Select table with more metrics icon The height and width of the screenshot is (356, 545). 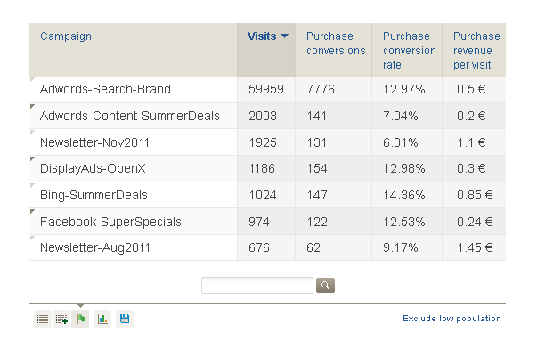point(61,319)
